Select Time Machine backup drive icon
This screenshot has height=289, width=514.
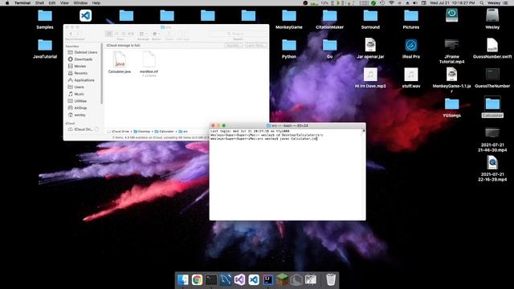(451, 15)
